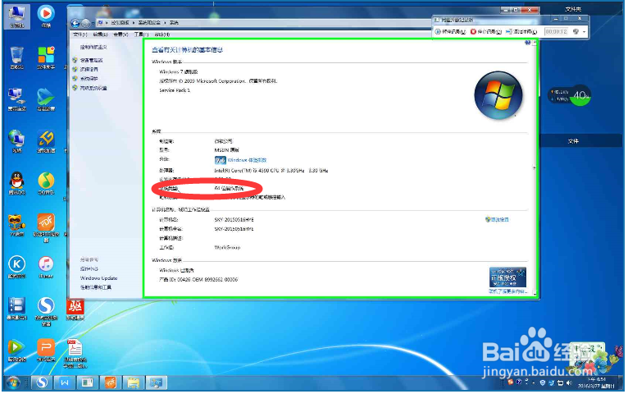Add a comment in the steps recorder
628x394 pixels.
521,32
